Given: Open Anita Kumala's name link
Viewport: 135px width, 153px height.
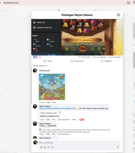Looking at the screenshot, I should pyautogui.click(x=44, y=71).
